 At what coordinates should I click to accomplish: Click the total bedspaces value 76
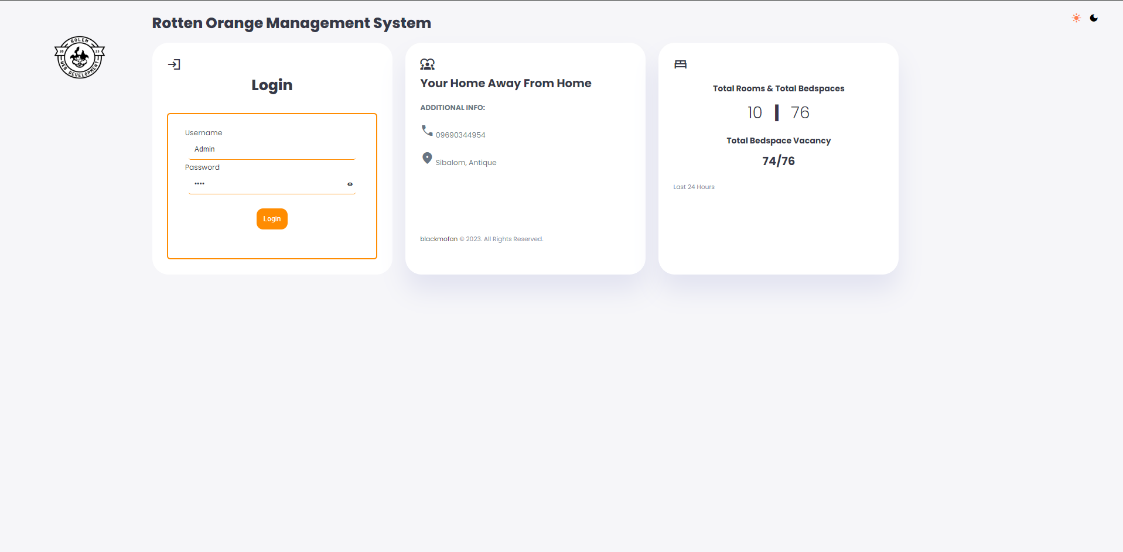tap(800, 112)
